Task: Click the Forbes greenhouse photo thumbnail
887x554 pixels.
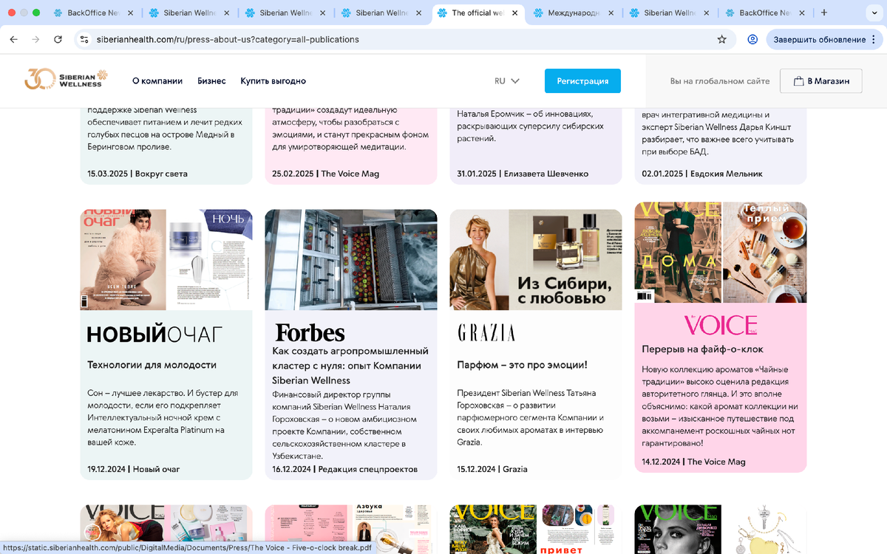Action: (x=351, y=259)
